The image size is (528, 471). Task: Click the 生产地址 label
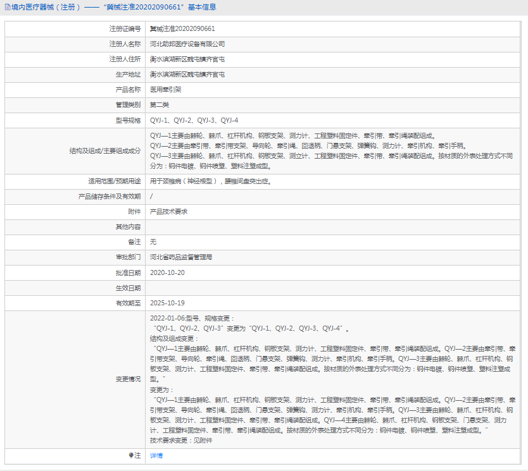128,75
